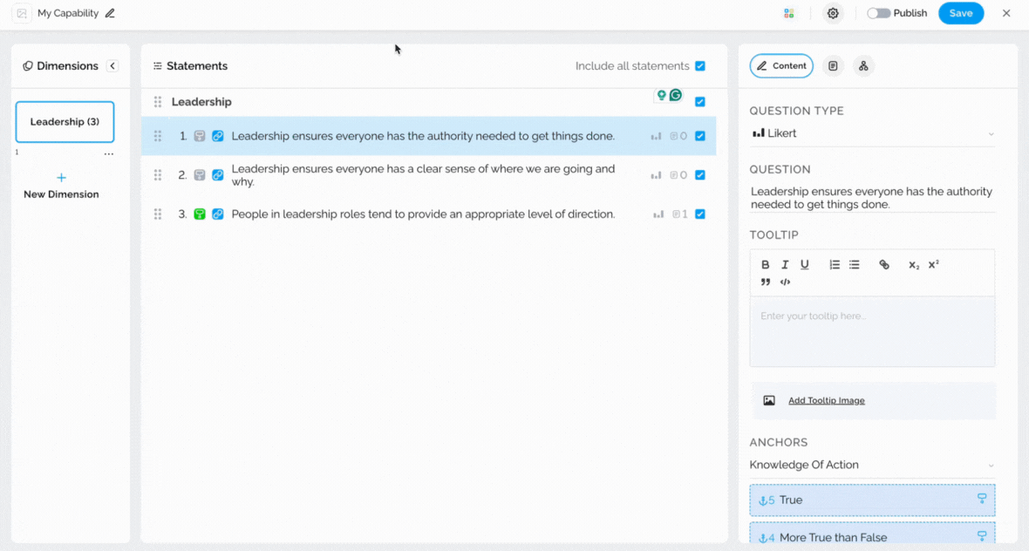Click the Add Tooltip Image link
Screen dimensions: 1029x551
click(x=826, y=400)
